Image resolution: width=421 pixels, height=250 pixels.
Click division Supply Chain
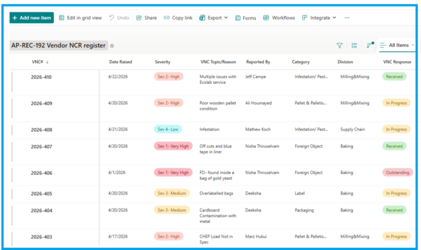pyautogui.click(x=352, y=129)
